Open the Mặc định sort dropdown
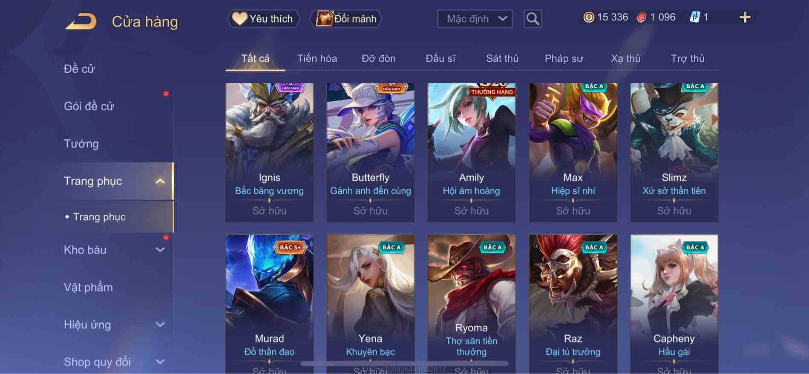 tap(475, 19)
